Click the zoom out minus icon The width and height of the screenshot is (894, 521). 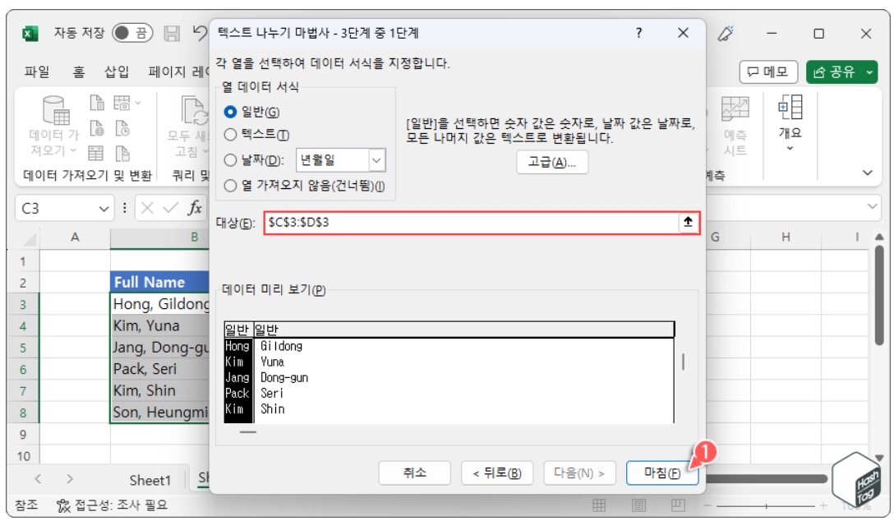[x=707, y=505]
